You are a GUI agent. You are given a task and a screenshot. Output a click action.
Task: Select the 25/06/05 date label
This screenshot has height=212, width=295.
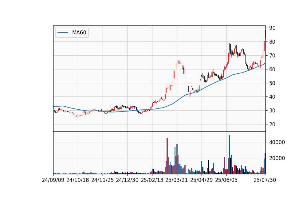[x=226, y=180]
